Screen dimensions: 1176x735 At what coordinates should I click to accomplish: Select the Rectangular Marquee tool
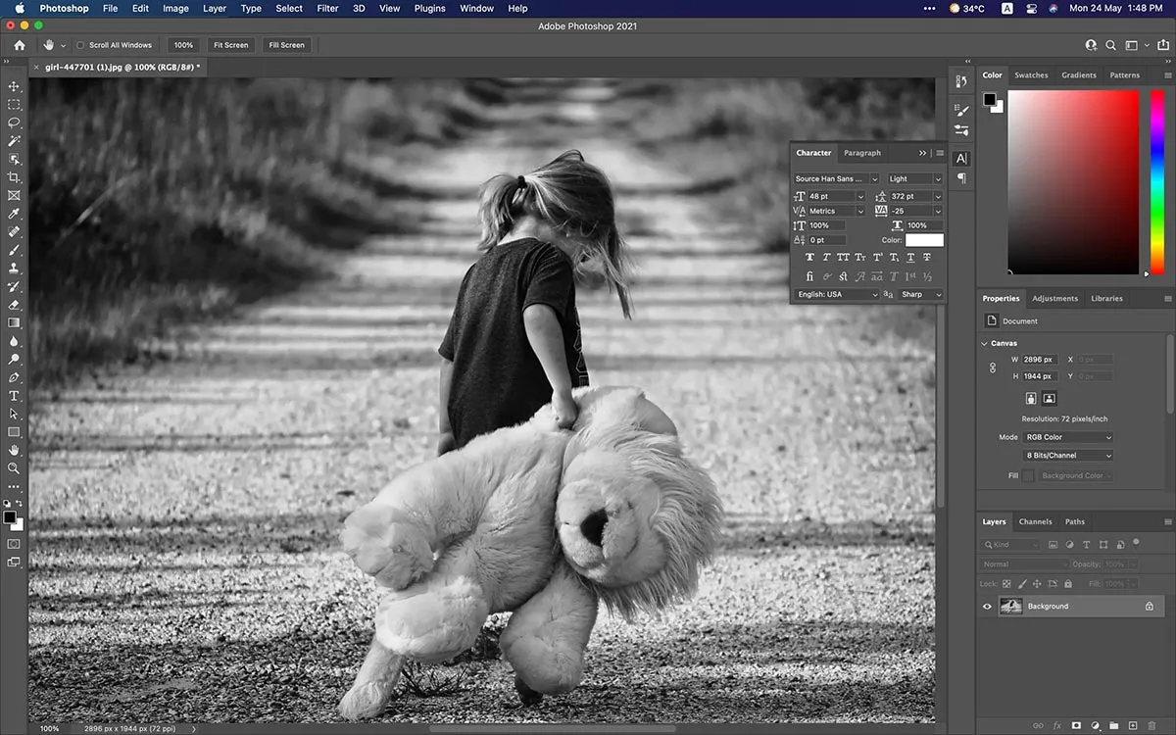(x=14, y=104)
